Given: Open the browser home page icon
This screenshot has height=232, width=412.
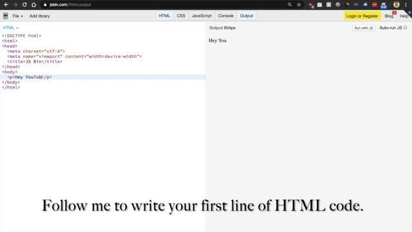Looking at the screenshot, I should click(x=33, y=5).
